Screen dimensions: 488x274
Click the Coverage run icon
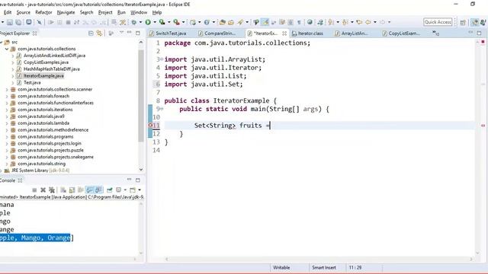(x=162, y=22)
